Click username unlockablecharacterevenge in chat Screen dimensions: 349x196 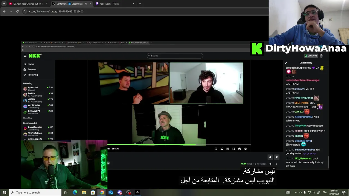(x=303, y=80)
